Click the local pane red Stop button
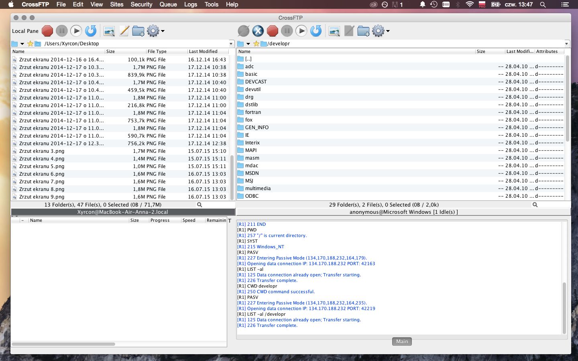 tap(47, 31)
